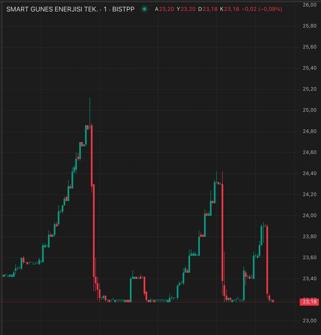321x335 pixels.
Task: Click the 24,00 price axis label
Action: [x=310, y=215]
